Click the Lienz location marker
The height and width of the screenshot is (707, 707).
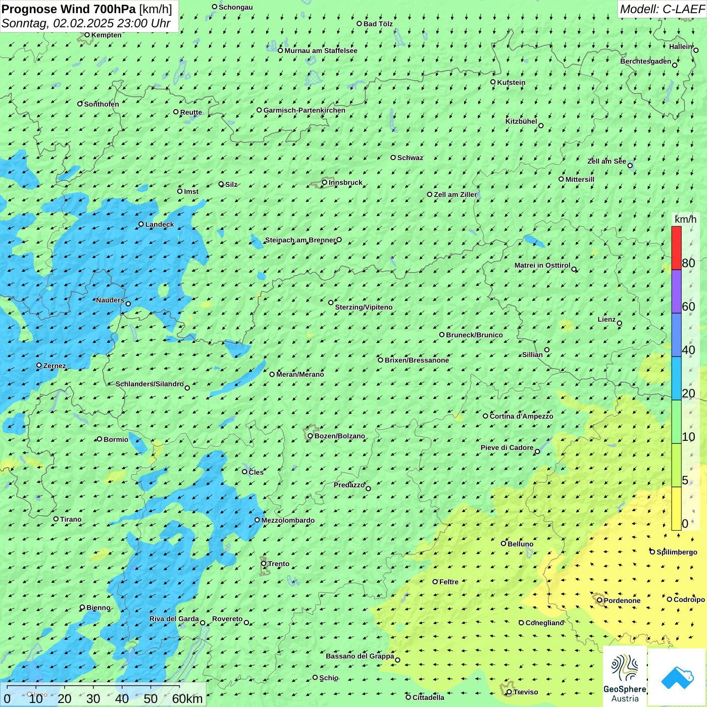tap(620, 323)
